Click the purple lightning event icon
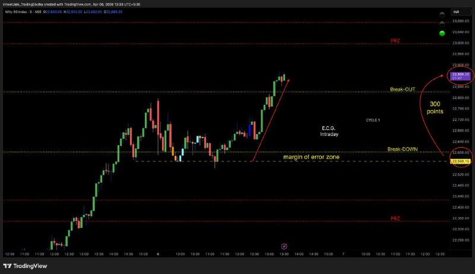This screenshot has height=274, width=475. coord(284,246)
